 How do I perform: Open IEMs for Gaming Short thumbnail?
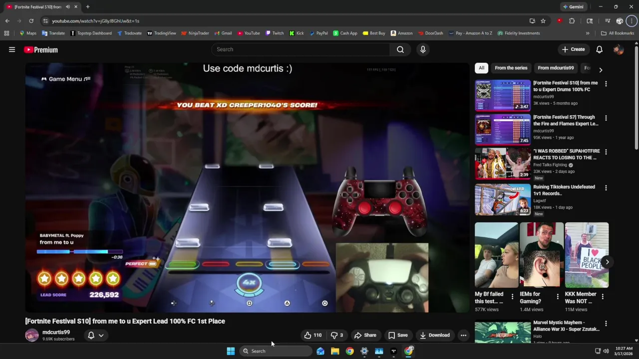click(x=542, y=255)
